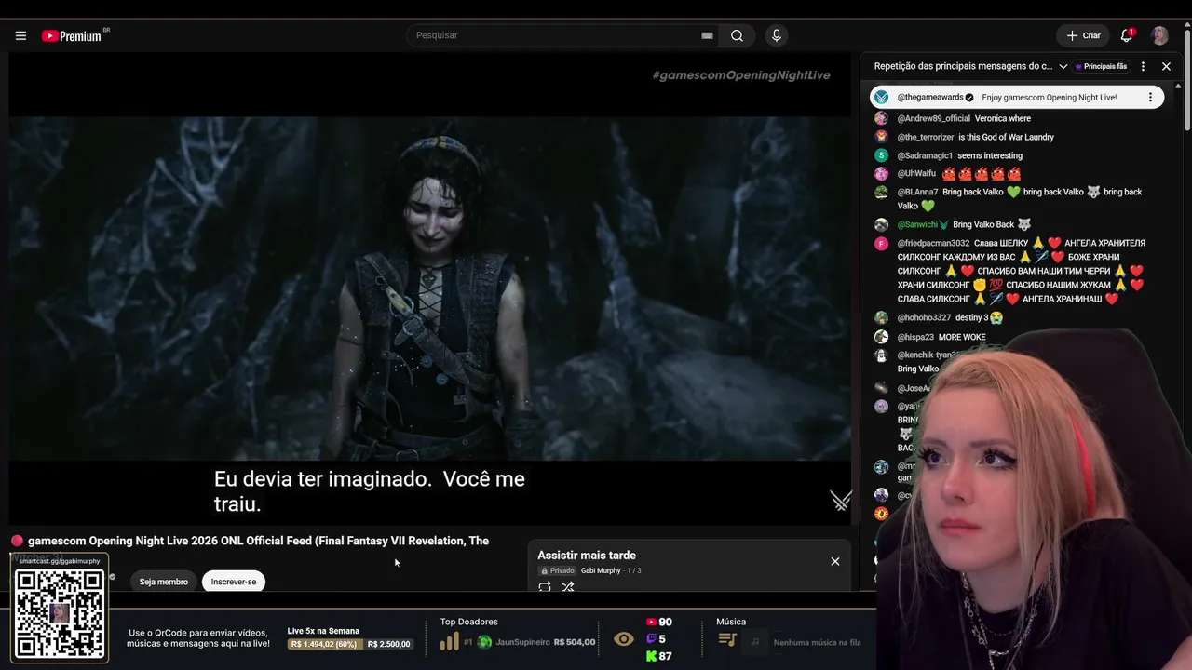The image size is (1192, 670).
Task: Click @friedpacman3032 chat avatar
Action: (x=881, y=244)
